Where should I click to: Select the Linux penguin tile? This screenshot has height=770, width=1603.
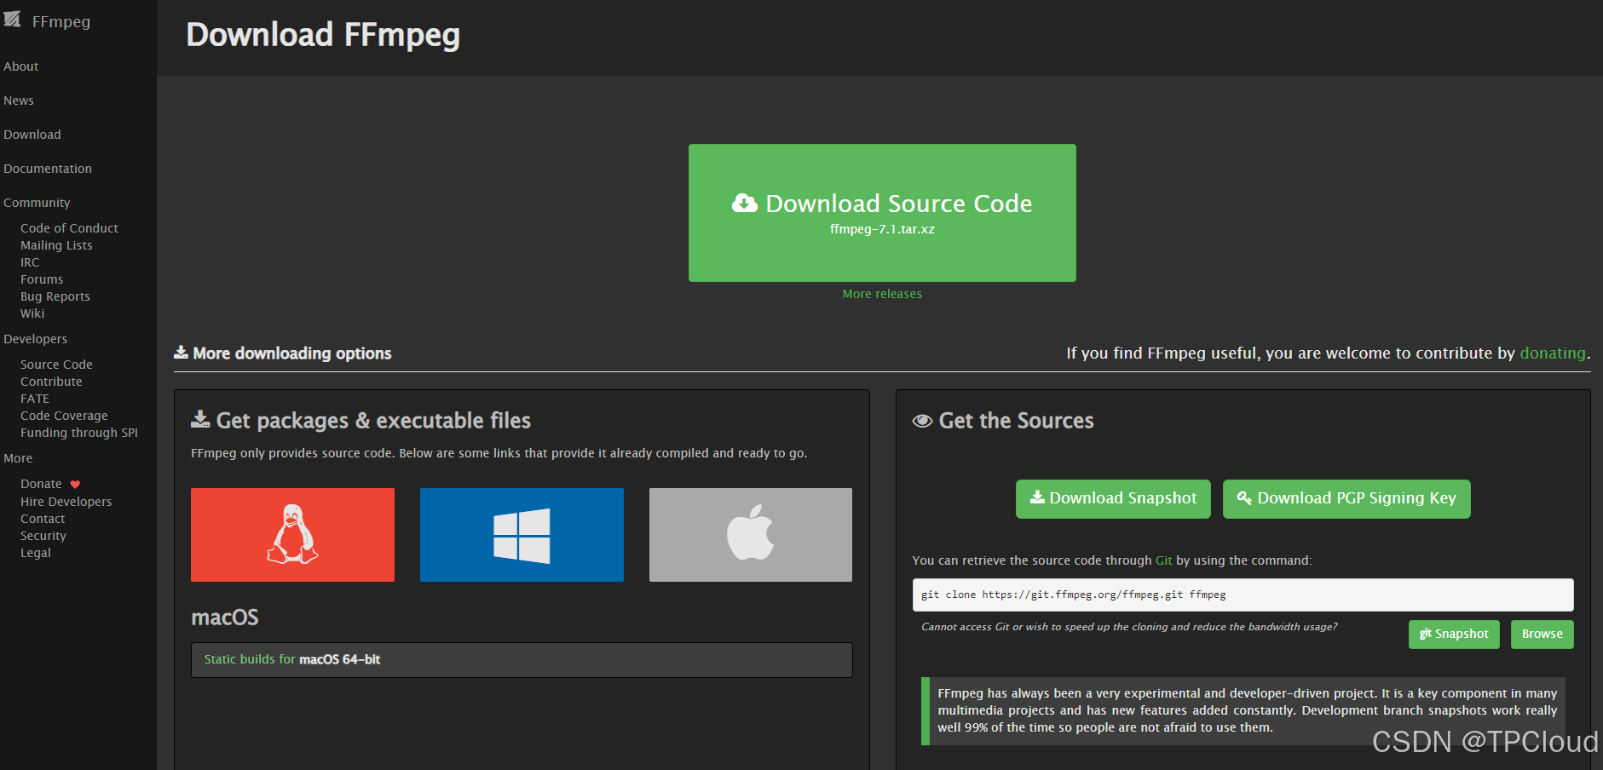(x=292, y=535)
